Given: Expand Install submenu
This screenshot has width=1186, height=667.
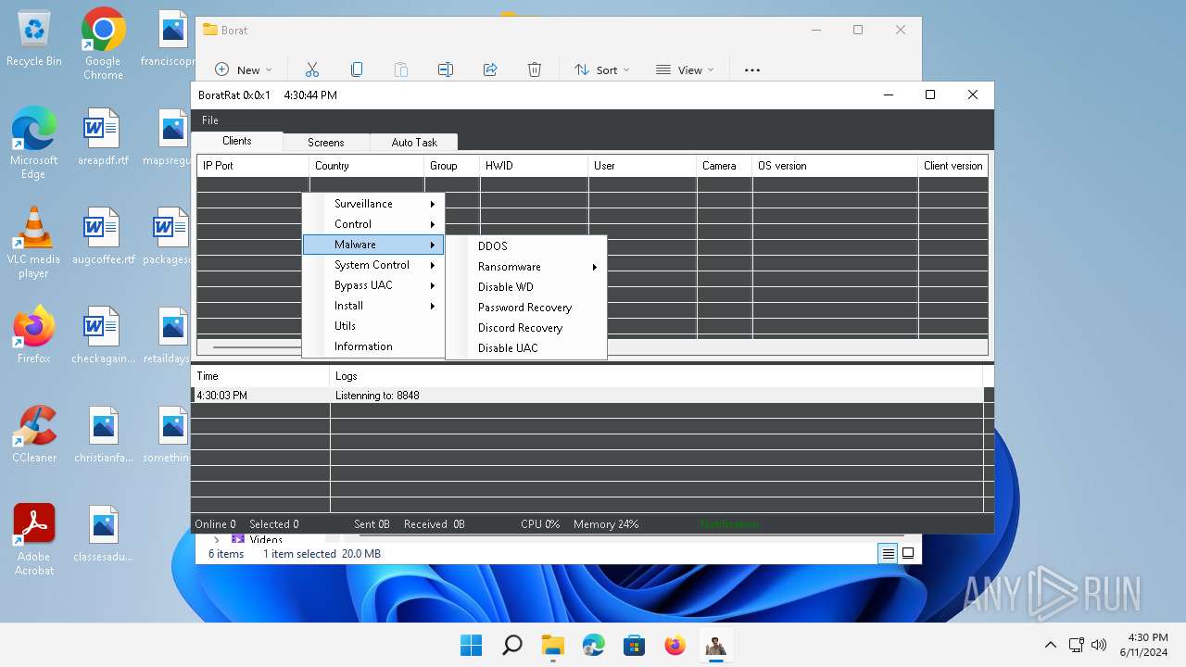Looking at the screenshot, I should pyautogui.click(x=373, y=306).
